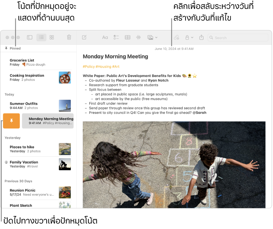Click the Summer Outfits thumbnail

65,106
